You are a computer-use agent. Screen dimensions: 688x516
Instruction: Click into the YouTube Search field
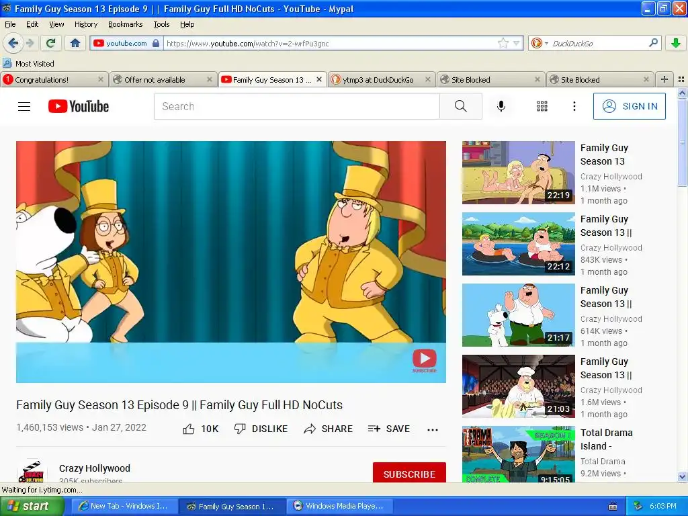click(x=296, y=106)
